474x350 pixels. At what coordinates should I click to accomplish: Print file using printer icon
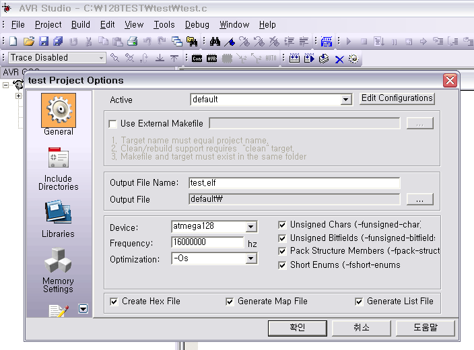tap(132, 41)
